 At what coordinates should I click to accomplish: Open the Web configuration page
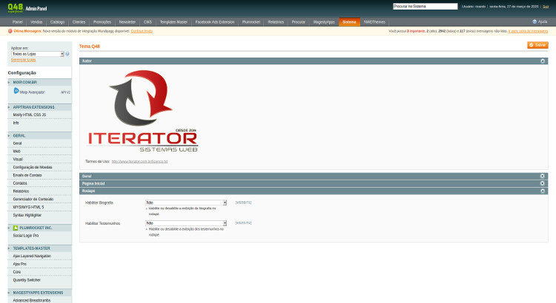coord(16,151)
